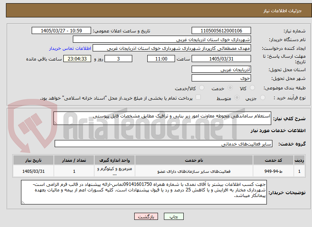Select the جزیی purchase type radio
The width and height of the screenshot is (312, 227).
coord(263,97)
